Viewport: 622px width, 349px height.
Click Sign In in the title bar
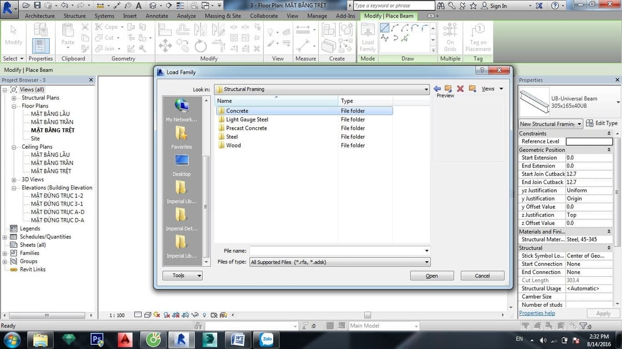[499, 6]
